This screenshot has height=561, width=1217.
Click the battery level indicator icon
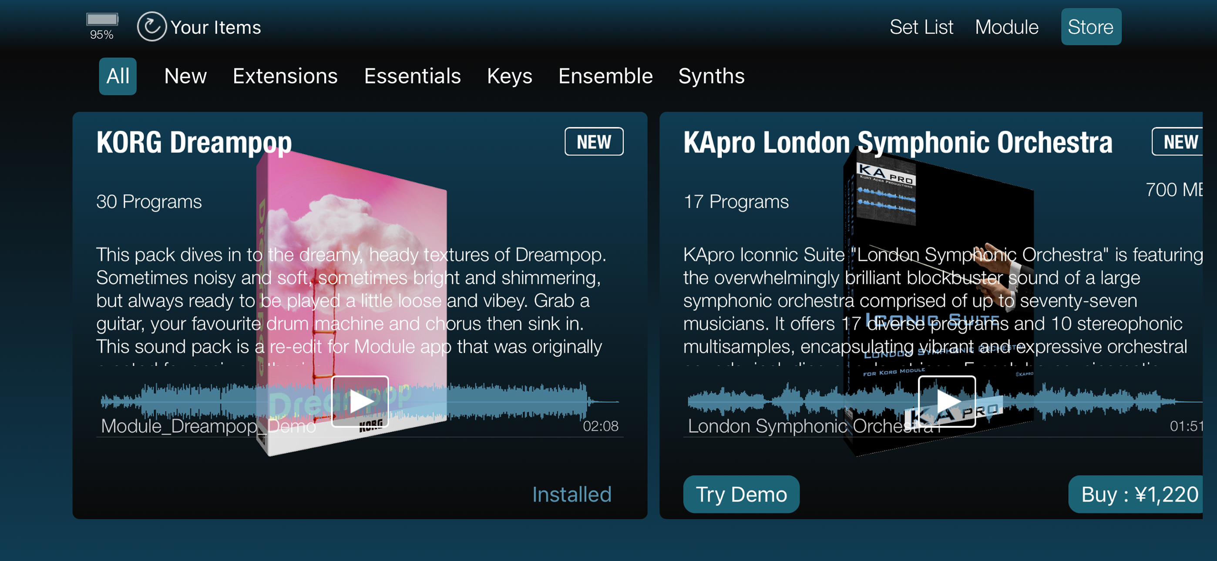tap(102, 20)
